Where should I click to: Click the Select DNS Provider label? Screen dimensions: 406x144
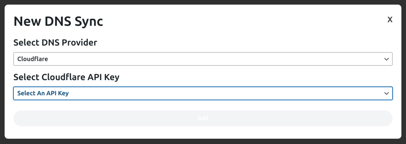point(55,42)
